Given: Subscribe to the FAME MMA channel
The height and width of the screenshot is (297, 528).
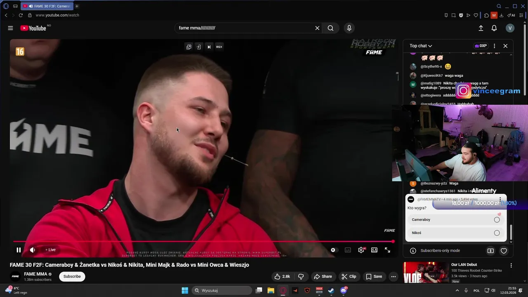Looking at the screenshot, I should coord(72,276).
